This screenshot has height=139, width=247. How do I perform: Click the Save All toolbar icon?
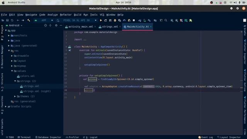[7, 20]
